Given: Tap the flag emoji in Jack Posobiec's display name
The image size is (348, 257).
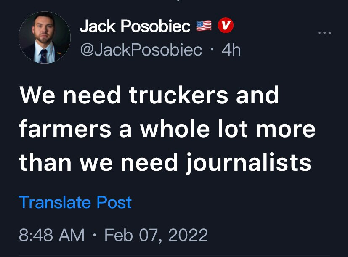Looking at the screenshot, I should point(203,25).
